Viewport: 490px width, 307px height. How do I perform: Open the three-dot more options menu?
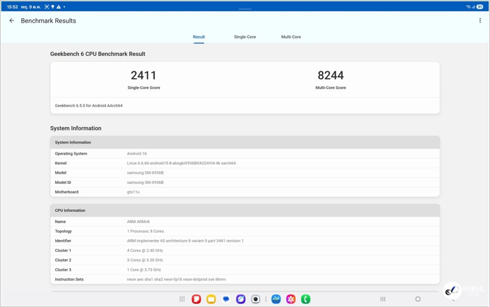coord(480,21)
